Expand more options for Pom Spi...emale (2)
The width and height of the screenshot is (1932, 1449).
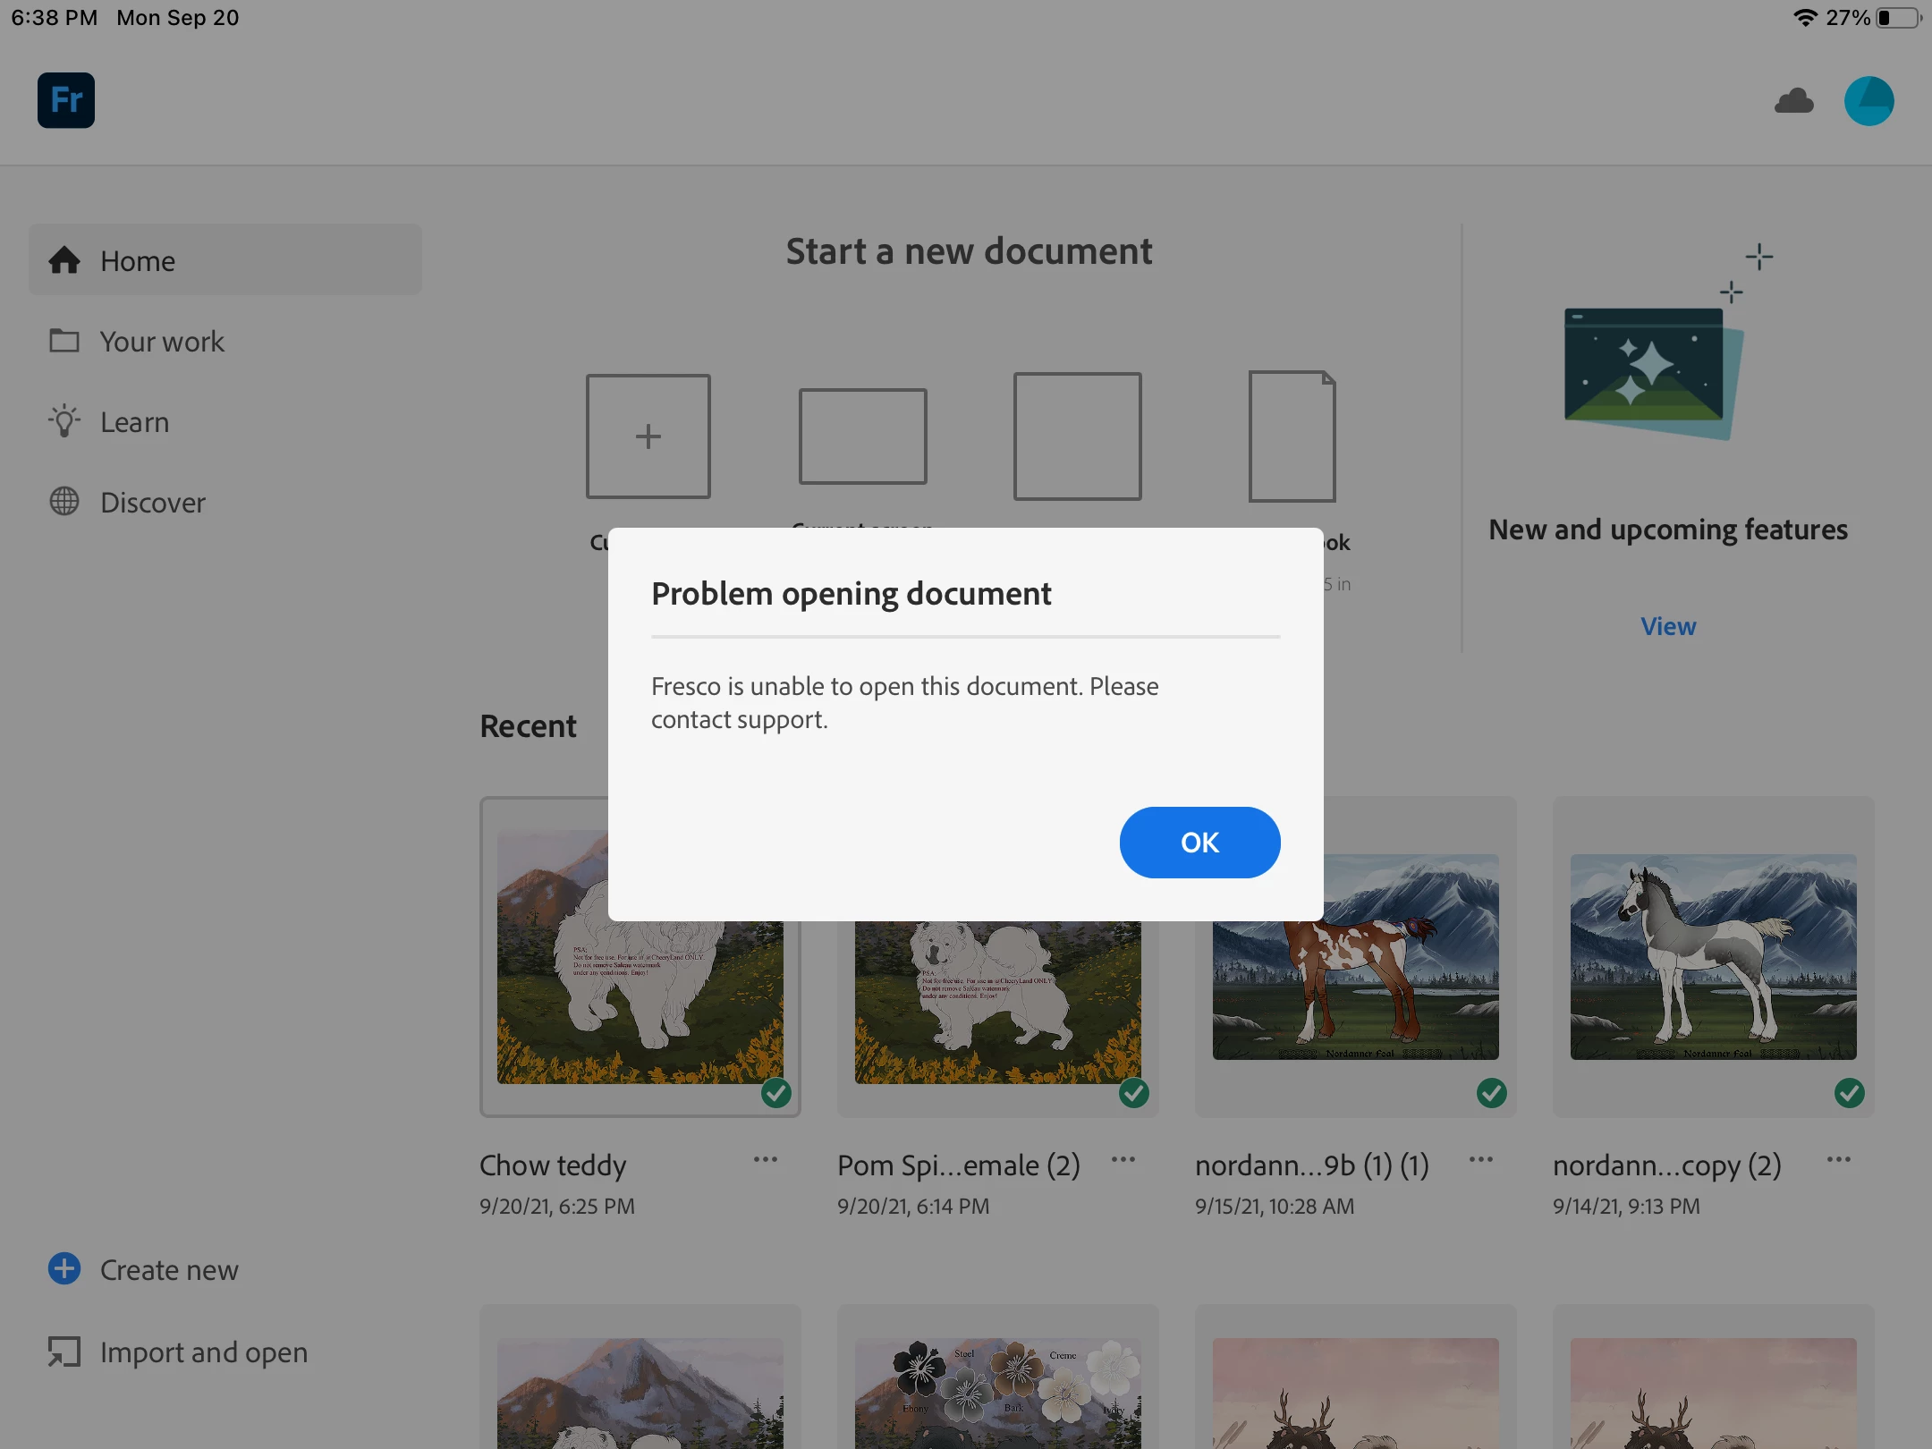(x=1123, y=1160)
